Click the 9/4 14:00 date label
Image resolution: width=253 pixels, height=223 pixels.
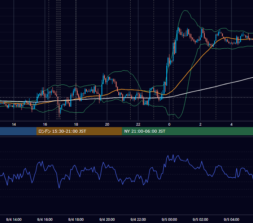click(14, 220)
